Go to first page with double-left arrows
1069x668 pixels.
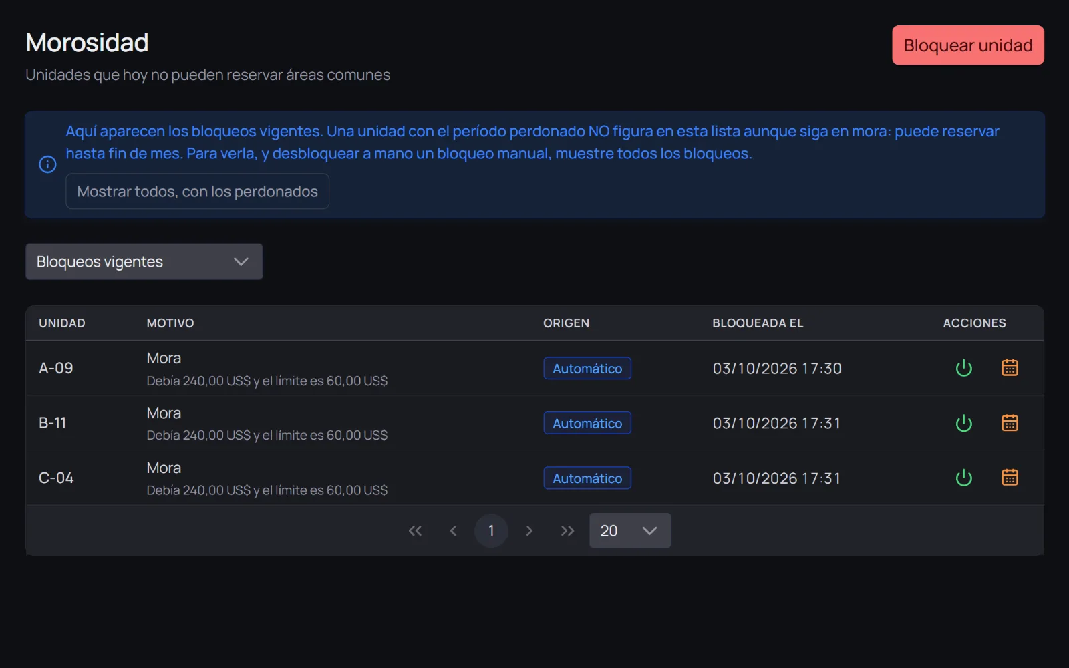pos(415,530)
